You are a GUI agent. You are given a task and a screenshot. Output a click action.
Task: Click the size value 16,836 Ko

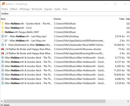coord(119,75)
